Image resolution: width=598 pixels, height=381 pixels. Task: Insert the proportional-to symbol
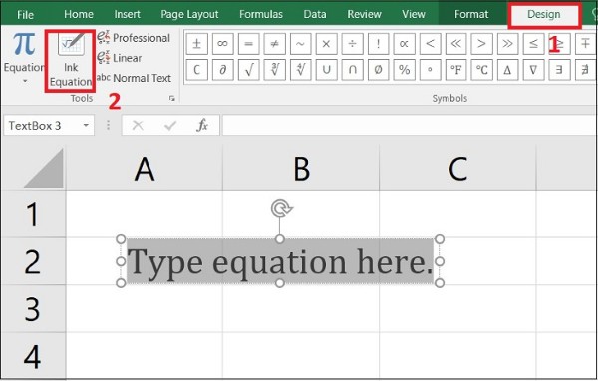click(404, 44)
